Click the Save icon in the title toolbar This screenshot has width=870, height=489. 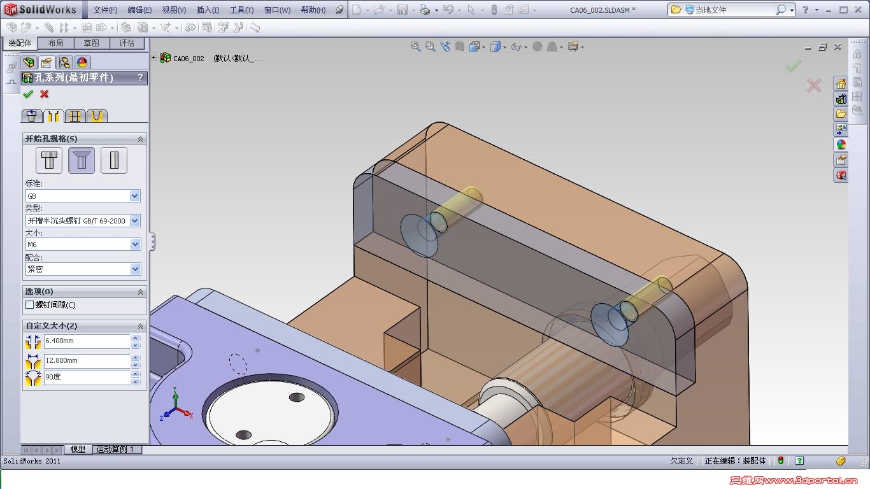[x=402, y=10]
